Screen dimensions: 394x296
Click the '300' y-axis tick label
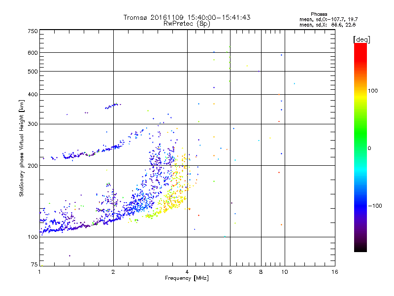[33, 124]
